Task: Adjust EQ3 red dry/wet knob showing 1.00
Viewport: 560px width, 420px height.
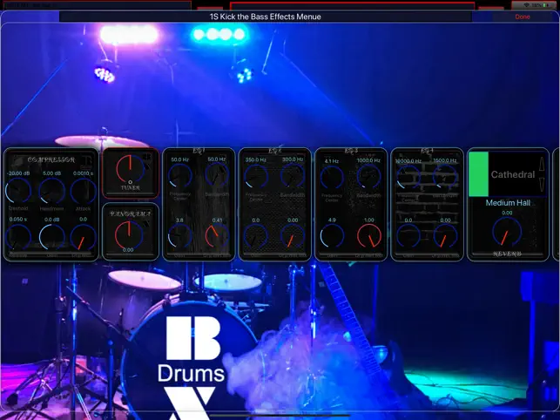Action: (369, 236)
